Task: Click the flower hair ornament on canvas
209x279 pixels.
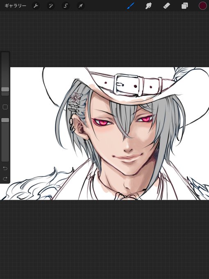Action: coord(76,97)
